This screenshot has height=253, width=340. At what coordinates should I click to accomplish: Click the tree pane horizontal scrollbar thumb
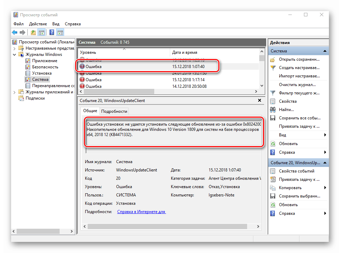coord(38,231)
